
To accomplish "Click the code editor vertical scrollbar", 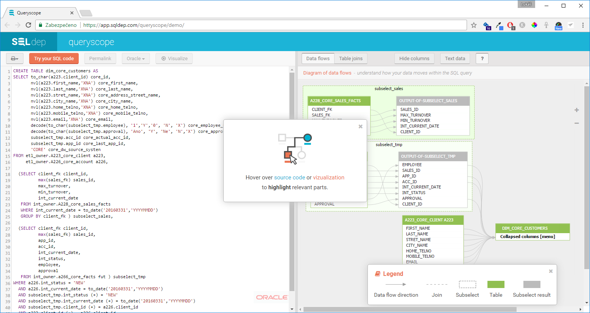I will coord(292,182).
